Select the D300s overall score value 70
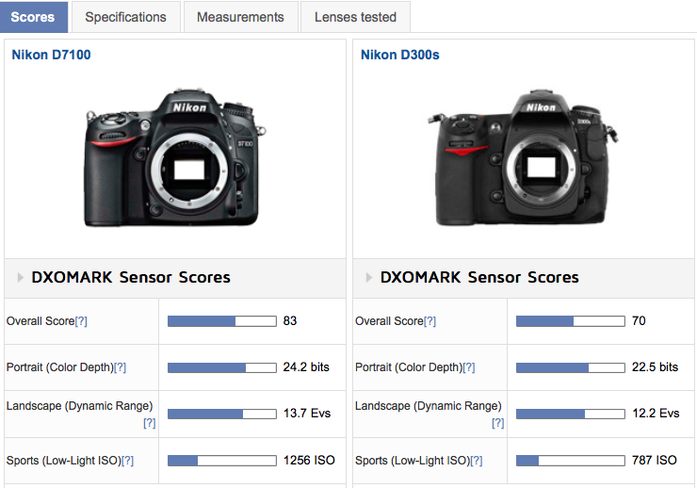The width and height of the screenshot is (697, 488). click(639, 321)
